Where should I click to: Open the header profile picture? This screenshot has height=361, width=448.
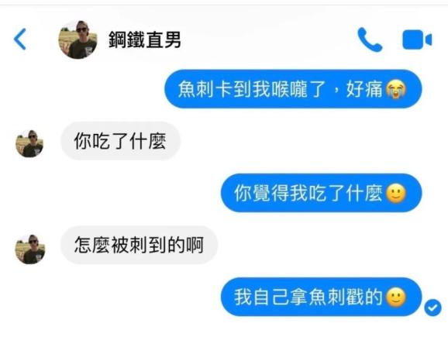[78, 40]
